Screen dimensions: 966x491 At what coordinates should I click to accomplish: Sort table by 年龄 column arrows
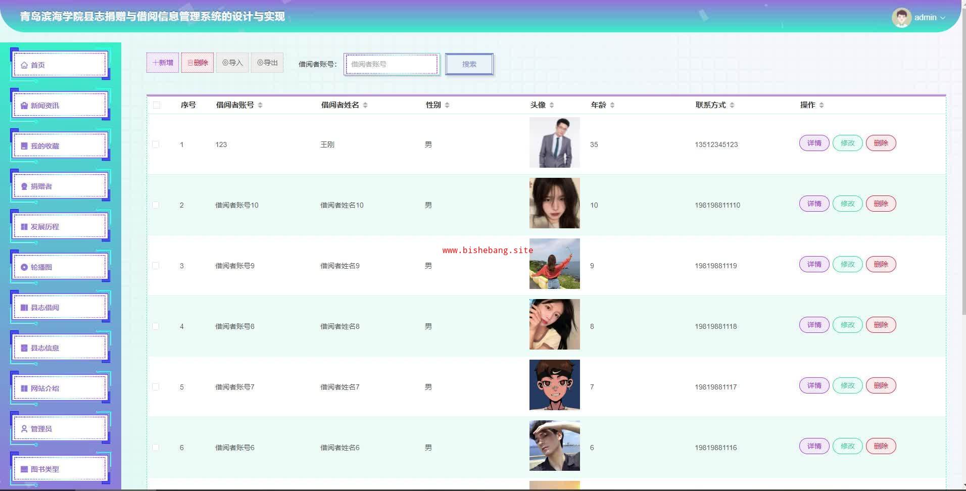(x=612, y=105)
